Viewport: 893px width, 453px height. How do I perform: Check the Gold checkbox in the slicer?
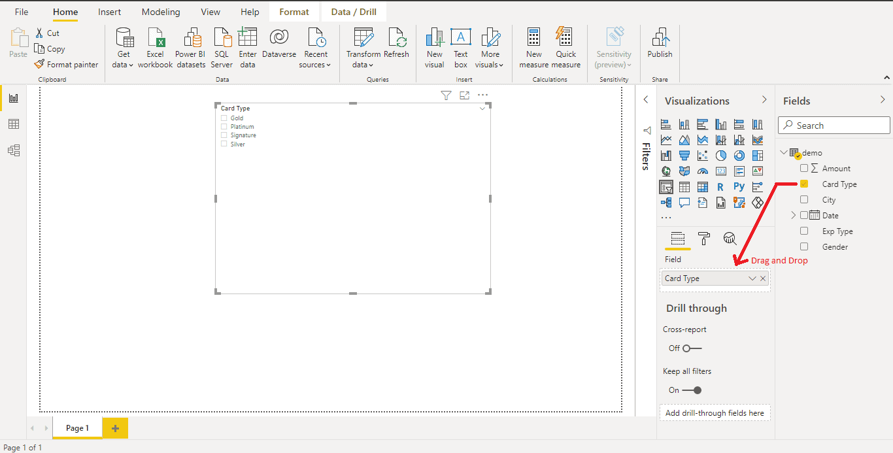[224, 118]
